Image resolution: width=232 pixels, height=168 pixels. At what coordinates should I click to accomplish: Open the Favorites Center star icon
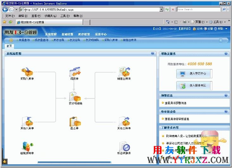[x=4, y=22]
